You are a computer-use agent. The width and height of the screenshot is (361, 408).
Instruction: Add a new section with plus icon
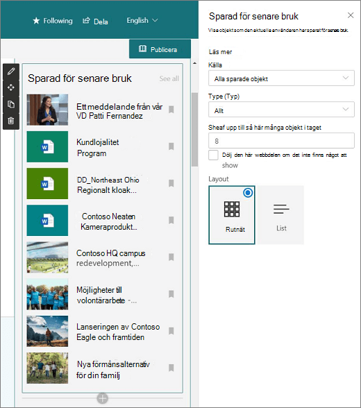click(x=102, y=398)
